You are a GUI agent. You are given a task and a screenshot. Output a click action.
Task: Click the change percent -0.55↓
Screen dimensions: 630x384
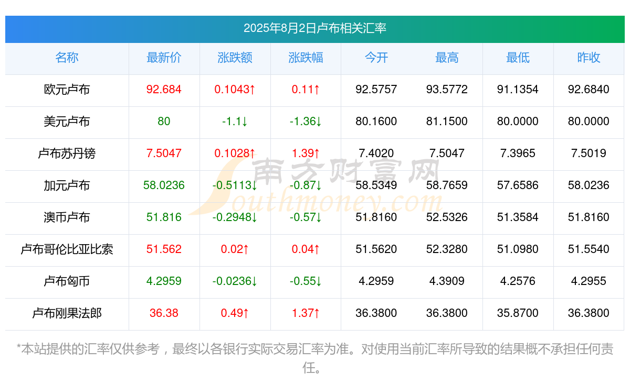pyautogui.click(x=306, y=281)
